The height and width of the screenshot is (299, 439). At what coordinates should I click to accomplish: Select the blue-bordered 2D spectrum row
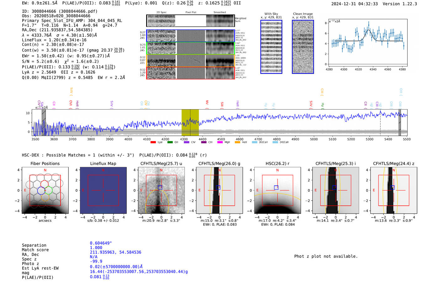tap(191, 36)
